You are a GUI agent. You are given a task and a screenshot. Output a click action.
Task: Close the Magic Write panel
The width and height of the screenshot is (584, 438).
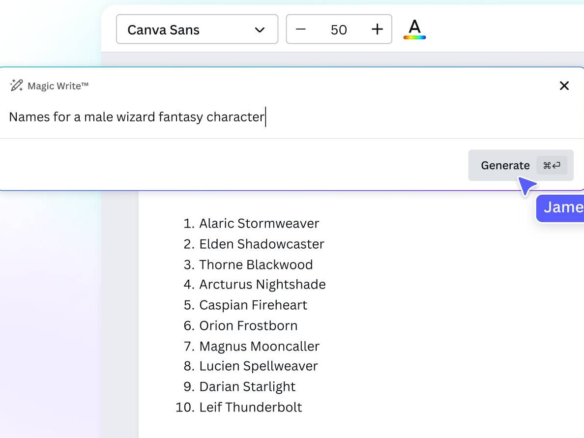pyautogui.click(x=564, y=86)
